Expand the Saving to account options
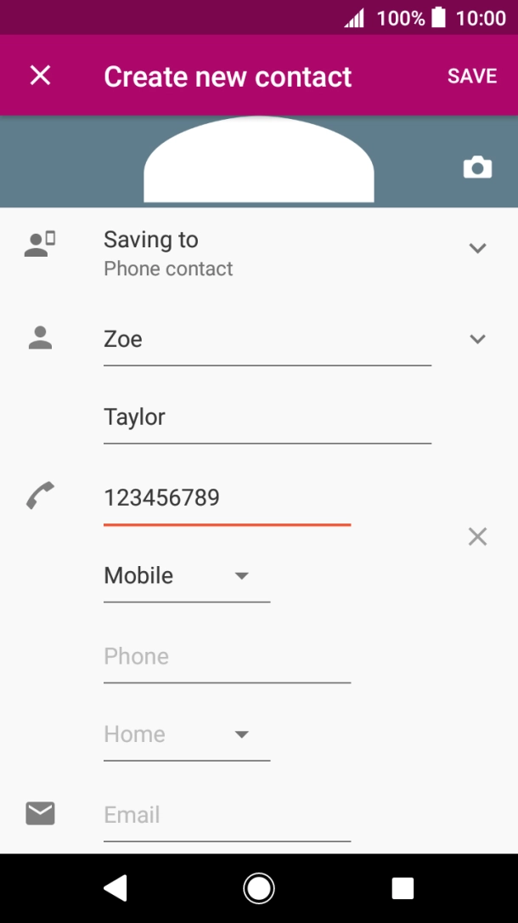The height and width of the screenshot is (923, 518). tap(477, 248)
